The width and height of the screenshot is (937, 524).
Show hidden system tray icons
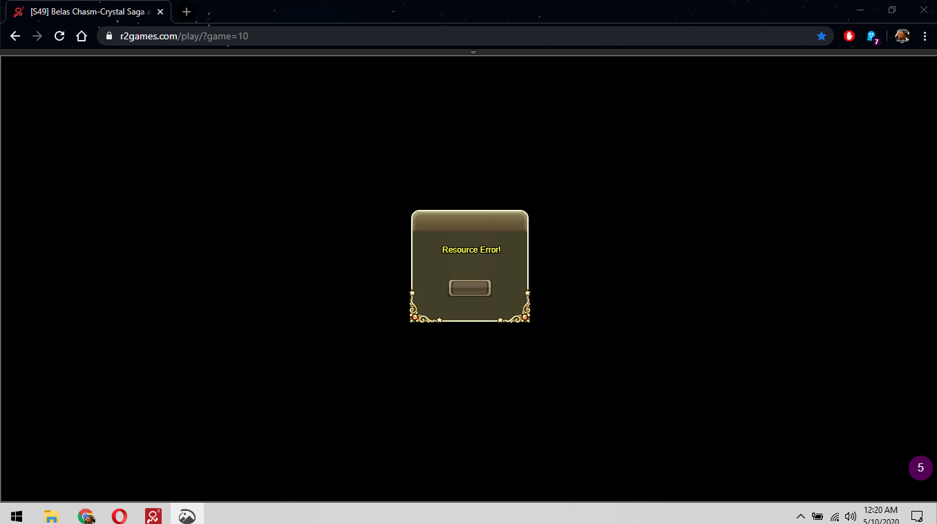coord(800,516)
